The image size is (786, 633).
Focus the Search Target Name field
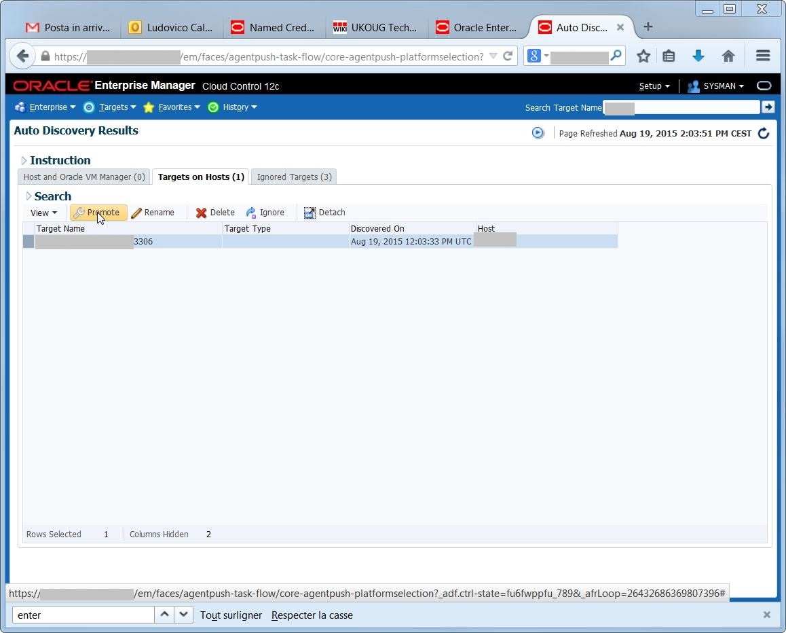pos(681,107)
